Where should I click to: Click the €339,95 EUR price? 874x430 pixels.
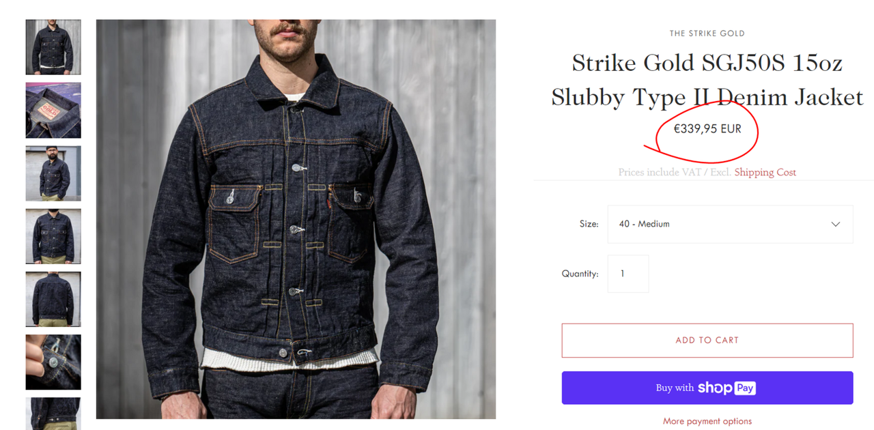click(x=707, y=128)
